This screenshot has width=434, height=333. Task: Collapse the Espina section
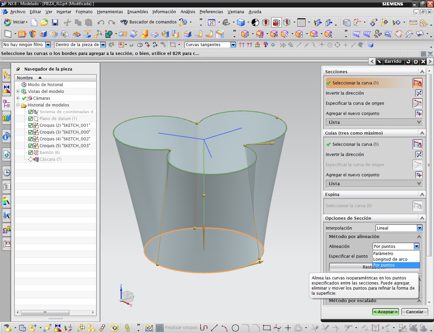[x=422, y=194]
